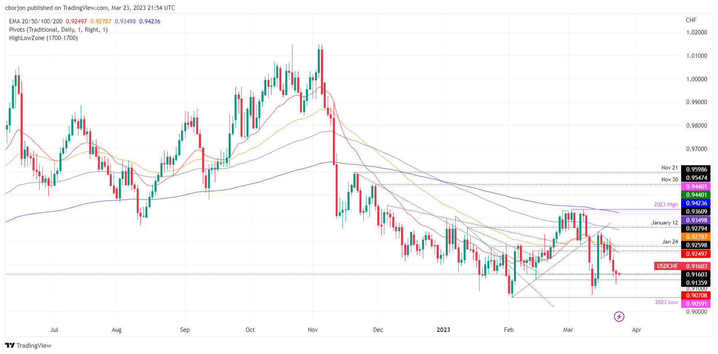Click the Apr label on time axis

[x=636, y=330]
